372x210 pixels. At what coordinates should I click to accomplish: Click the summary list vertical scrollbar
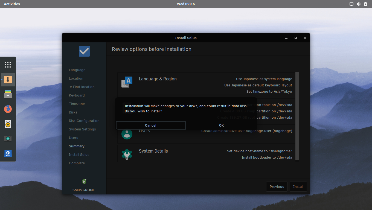pos(297,116)
